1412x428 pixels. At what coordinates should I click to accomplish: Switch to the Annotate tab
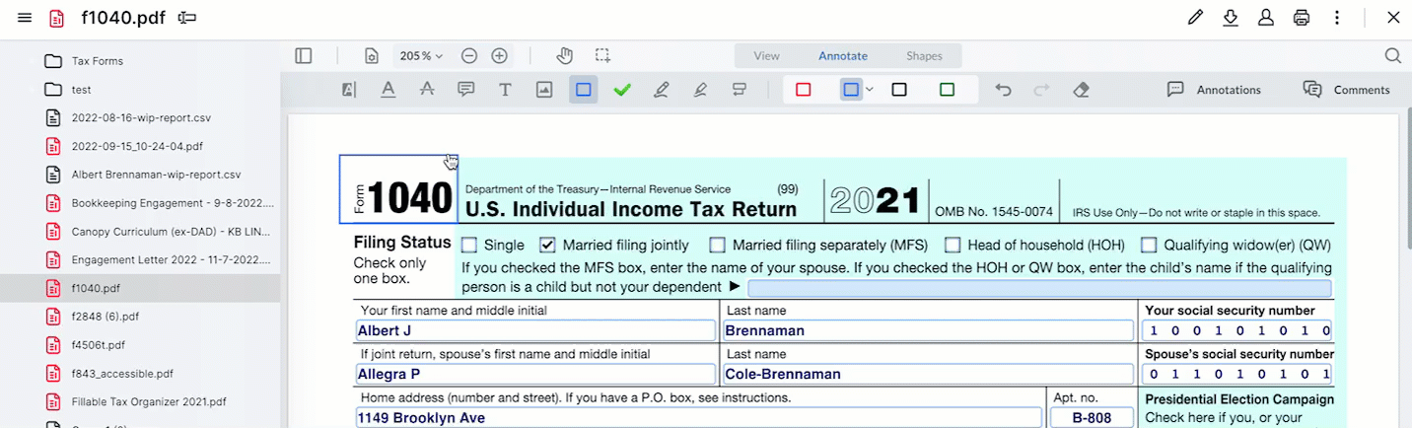coord(843,56)
